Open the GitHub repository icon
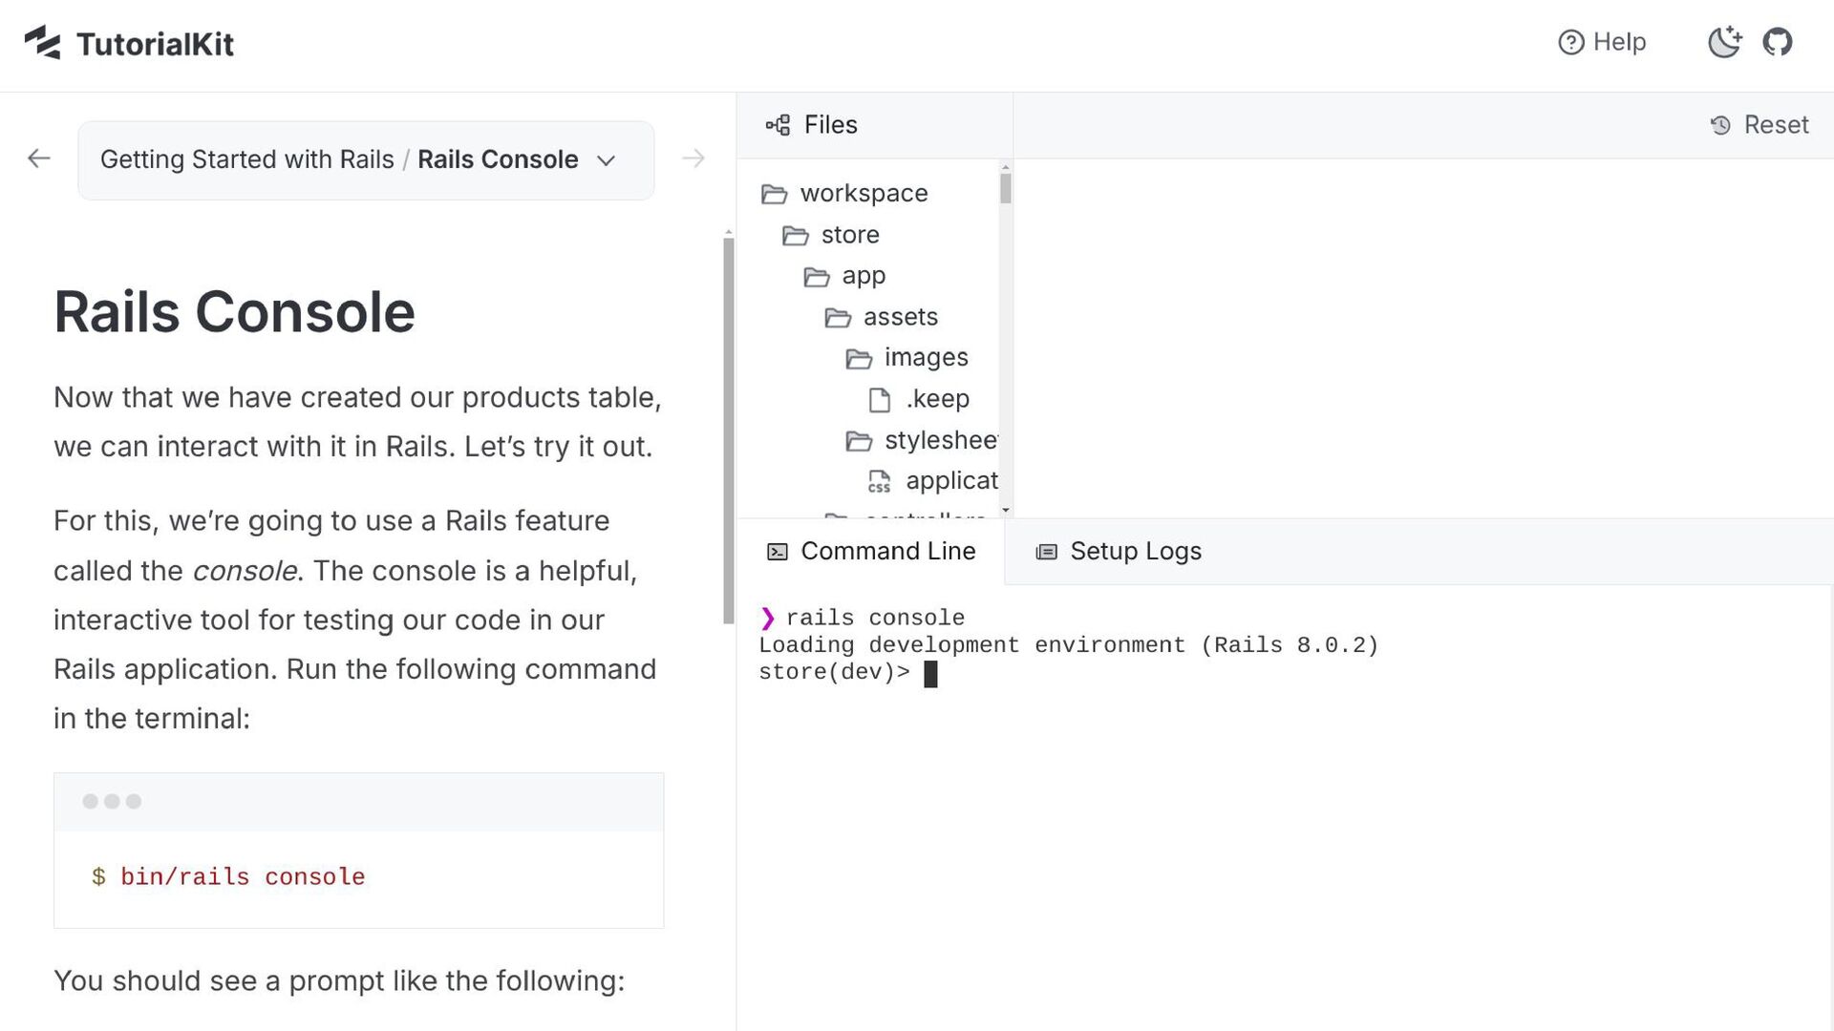This screenshot has height=1031, width=1834. point(1777,42)
